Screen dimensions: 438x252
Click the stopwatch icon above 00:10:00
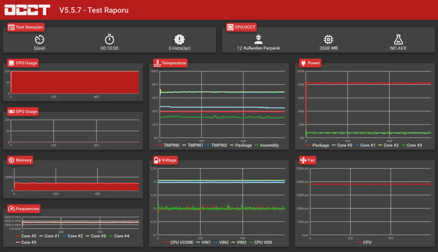click(109, 39)
